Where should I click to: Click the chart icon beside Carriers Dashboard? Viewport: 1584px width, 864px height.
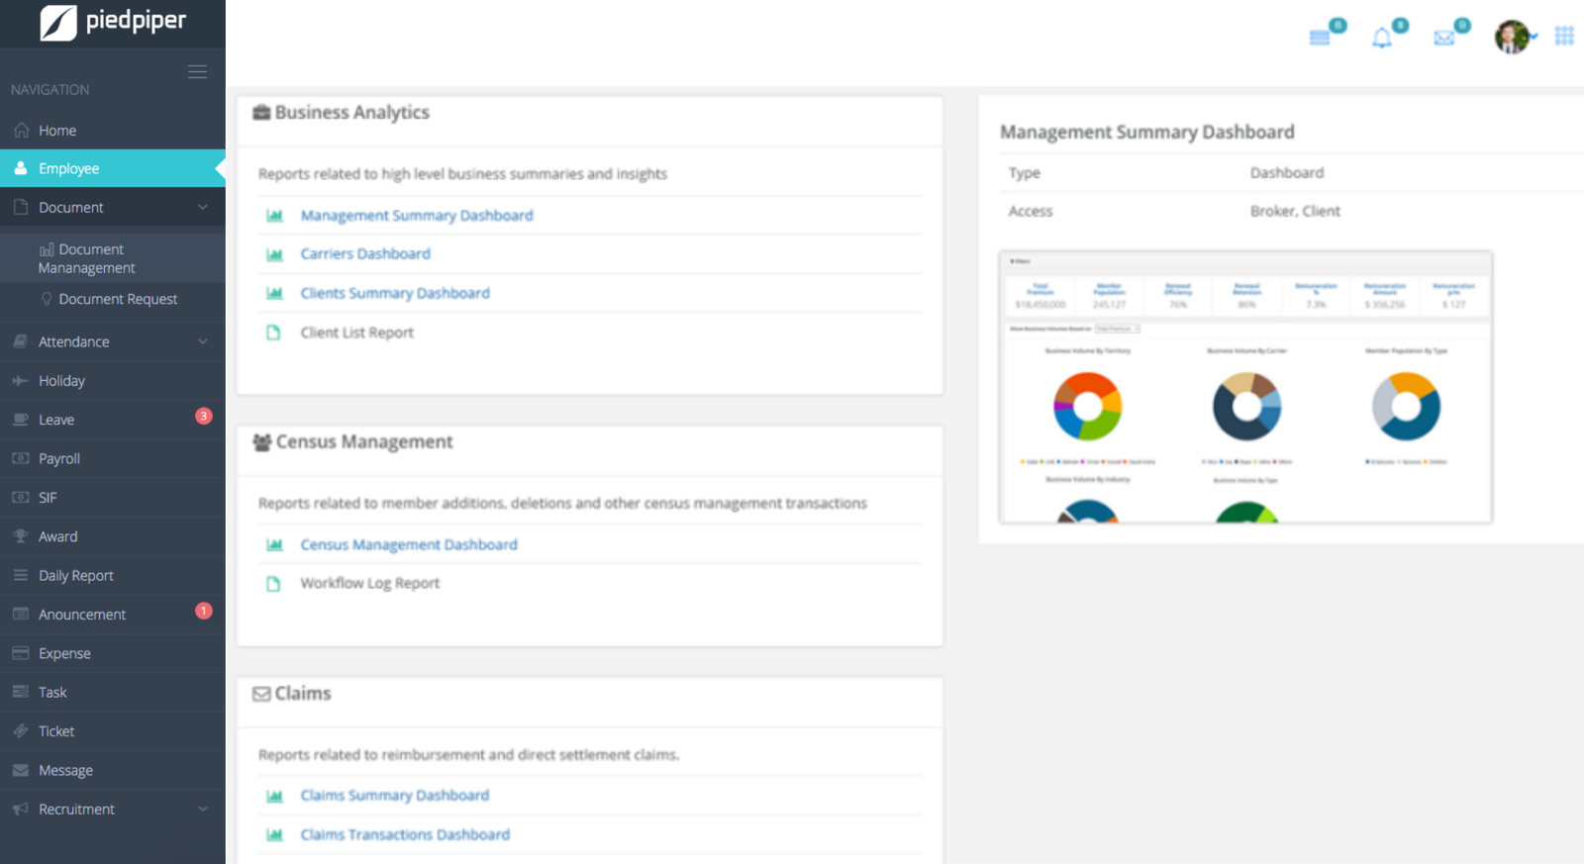[x=275, y=254]
